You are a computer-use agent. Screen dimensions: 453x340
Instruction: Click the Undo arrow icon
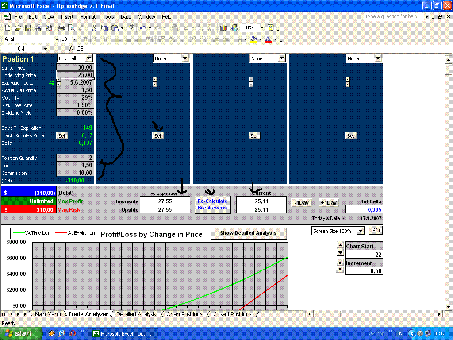pos(142,28)
